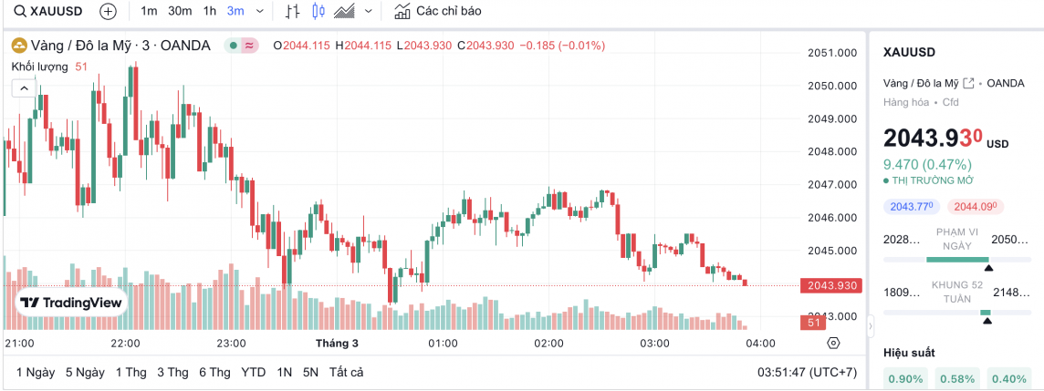Click the 03:51:47 (UTC+7) timezone button
This screenshot has width=1044, height=391.
[x=807, y=372]
